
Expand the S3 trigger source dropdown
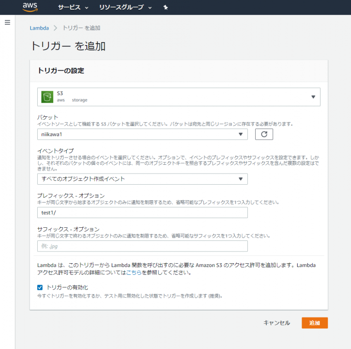[x=179, y=97]
